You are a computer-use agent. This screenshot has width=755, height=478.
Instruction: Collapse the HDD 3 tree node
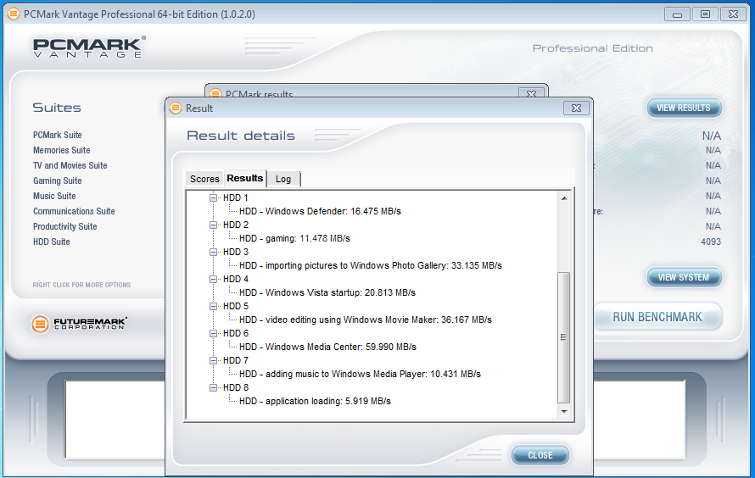(213, 252)
